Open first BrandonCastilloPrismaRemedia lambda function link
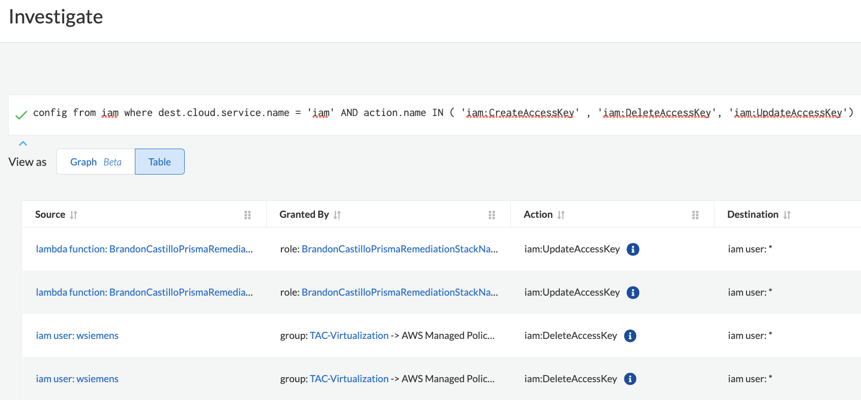Screen dimensions: 861x400 (x=144, y=249)
